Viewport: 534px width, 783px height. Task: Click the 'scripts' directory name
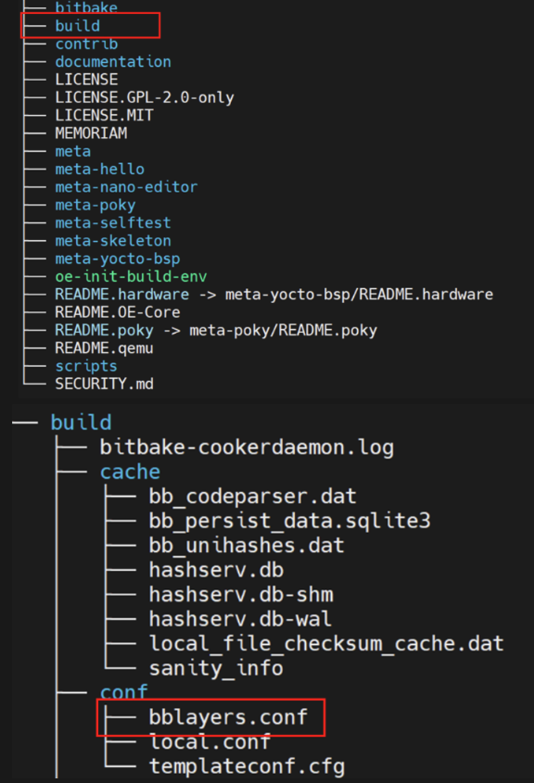[x=86, y=366]
